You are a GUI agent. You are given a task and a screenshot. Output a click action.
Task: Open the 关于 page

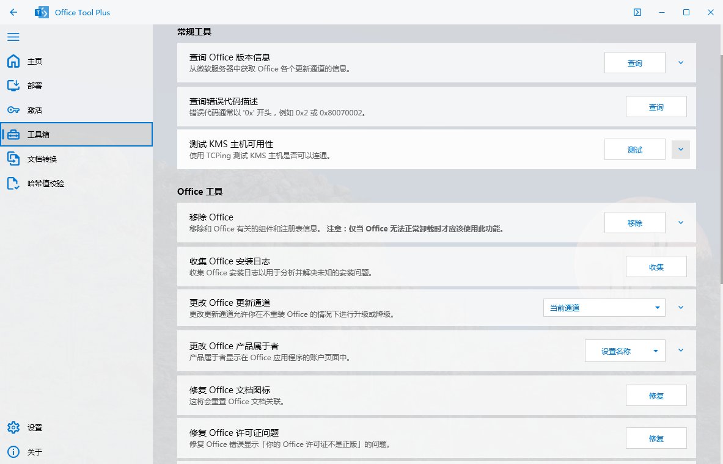pyautogui.click(x=76, y=452)
